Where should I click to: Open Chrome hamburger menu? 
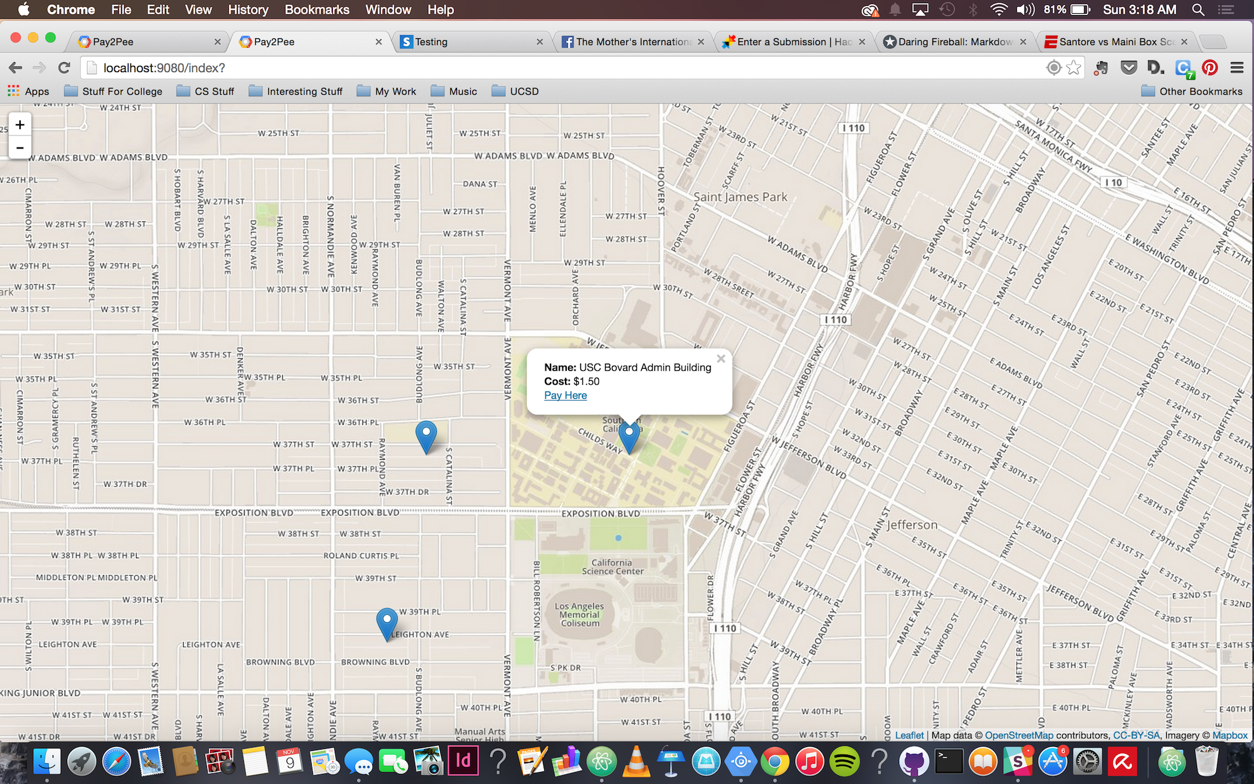(x=1236, y=68)
